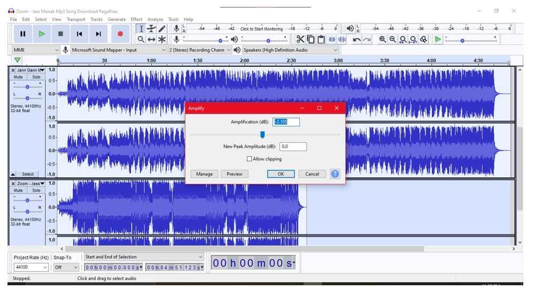
Task: Skip to start of track
Action: click(79, 34)
